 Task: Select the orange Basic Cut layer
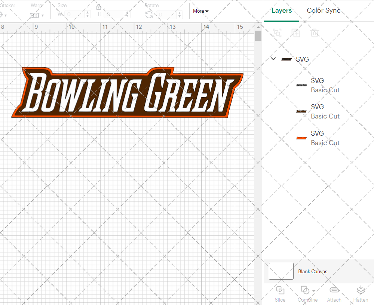325,138
